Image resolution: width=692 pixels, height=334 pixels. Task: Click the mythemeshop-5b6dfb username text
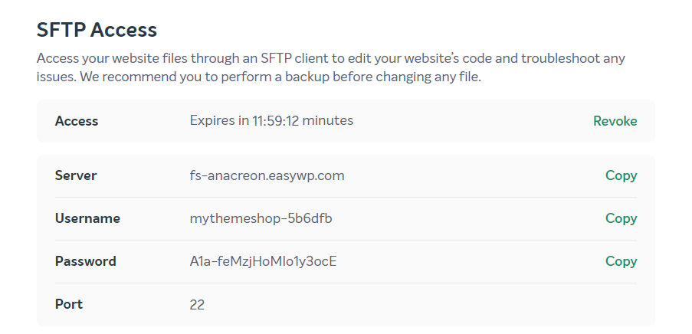(261, 218)
